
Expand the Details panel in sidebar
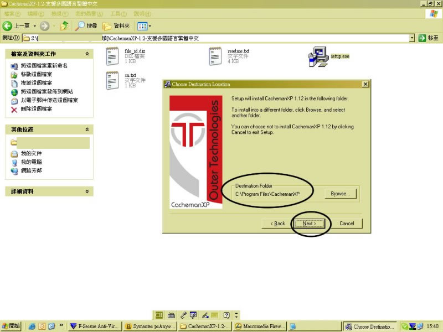coord(87,191)
